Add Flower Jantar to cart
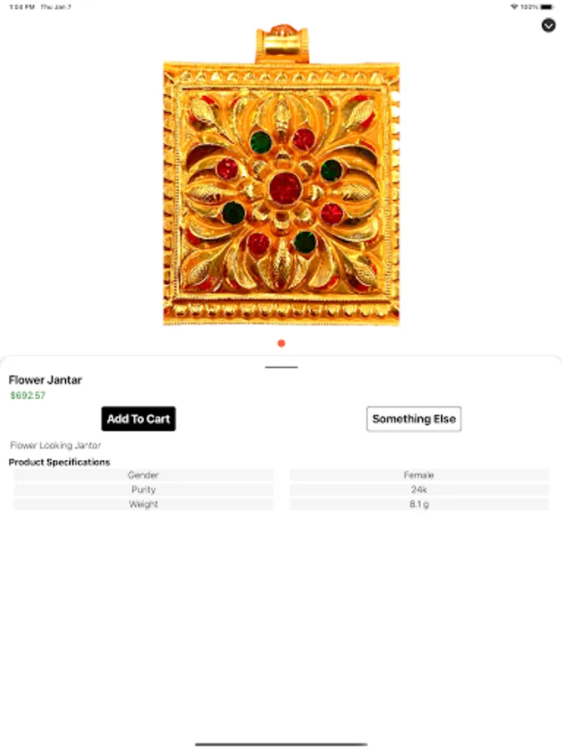562x750 pixels. (x=138, y=418)
